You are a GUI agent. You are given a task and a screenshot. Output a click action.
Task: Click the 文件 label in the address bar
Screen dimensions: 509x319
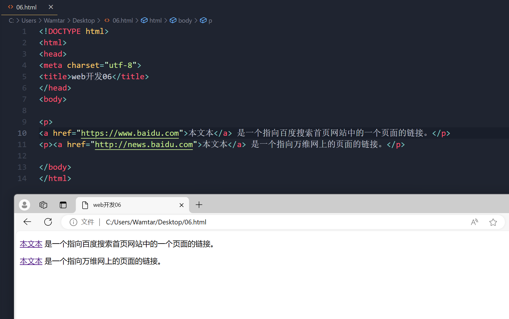[88, 222]
